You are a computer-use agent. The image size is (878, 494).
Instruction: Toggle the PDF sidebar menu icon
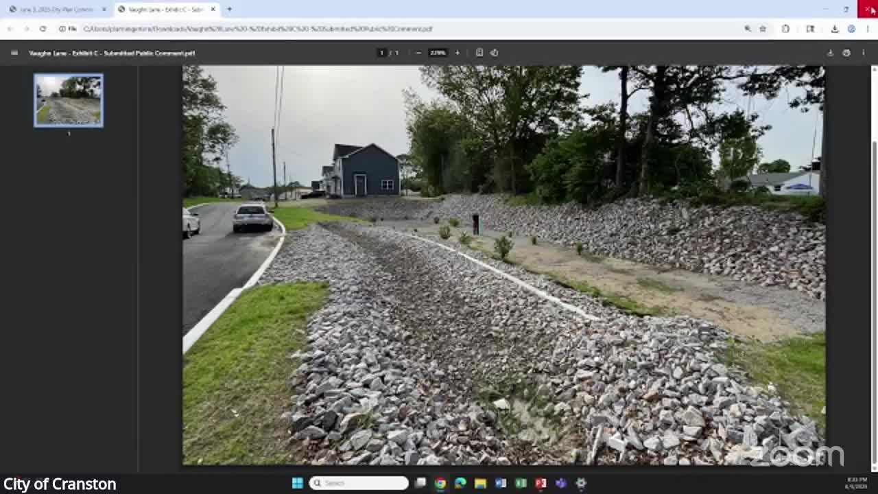[14, 53]
